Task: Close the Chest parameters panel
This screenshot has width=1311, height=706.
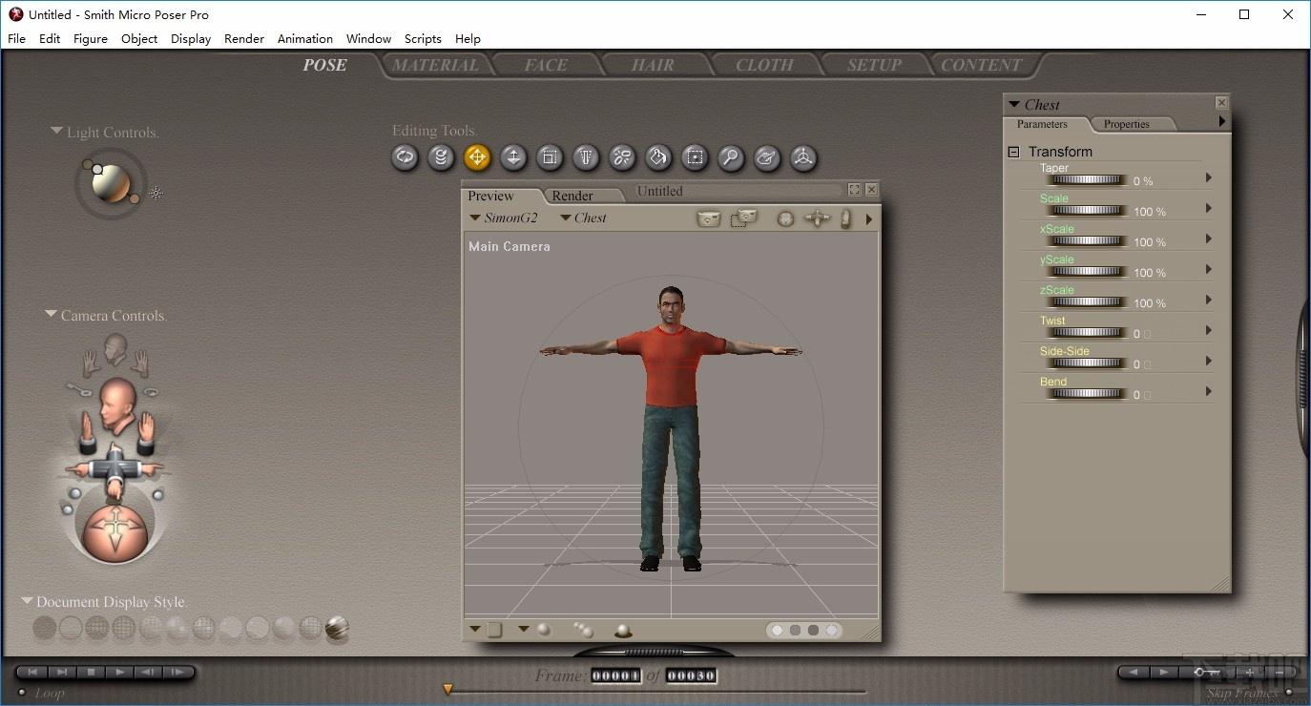Action: (1221, 102)
